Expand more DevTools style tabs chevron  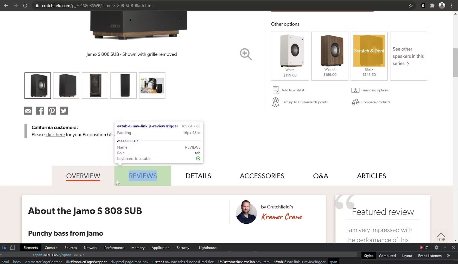448,256
